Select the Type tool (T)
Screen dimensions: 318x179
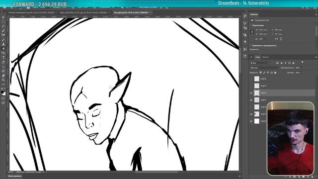[x=3, y=58]
